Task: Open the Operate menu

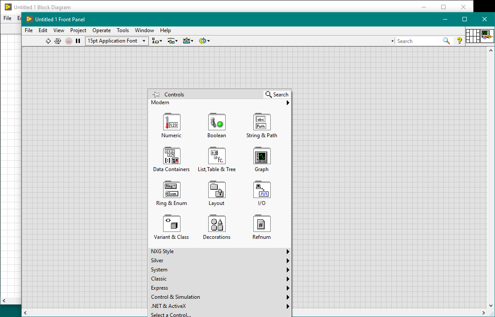Action: [x=102, y=30]
